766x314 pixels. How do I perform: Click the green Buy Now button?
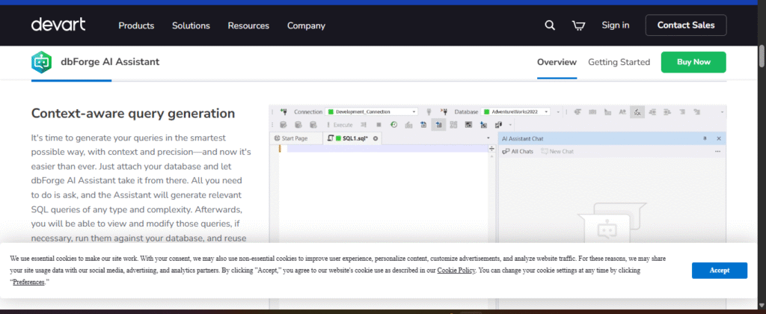tap(693, 62)
